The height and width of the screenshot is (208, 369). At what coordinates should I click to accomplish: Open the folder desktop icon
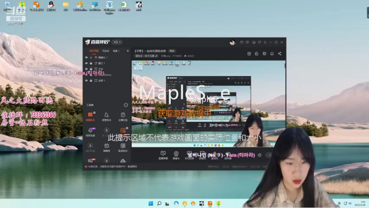pos(65,6)
